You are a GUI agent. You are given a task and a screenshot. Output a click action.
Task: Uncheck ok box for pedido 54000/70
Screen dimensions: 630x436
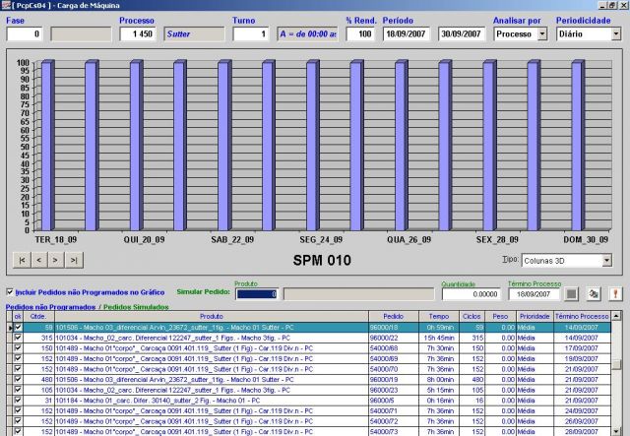(18, 369)
